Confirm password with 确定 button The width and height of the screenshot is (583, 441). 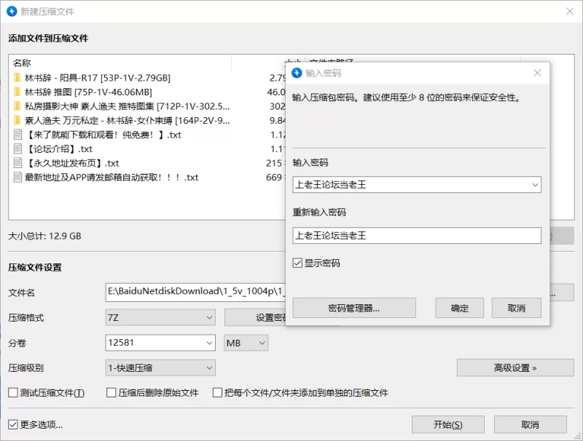(x=460, y=308)
